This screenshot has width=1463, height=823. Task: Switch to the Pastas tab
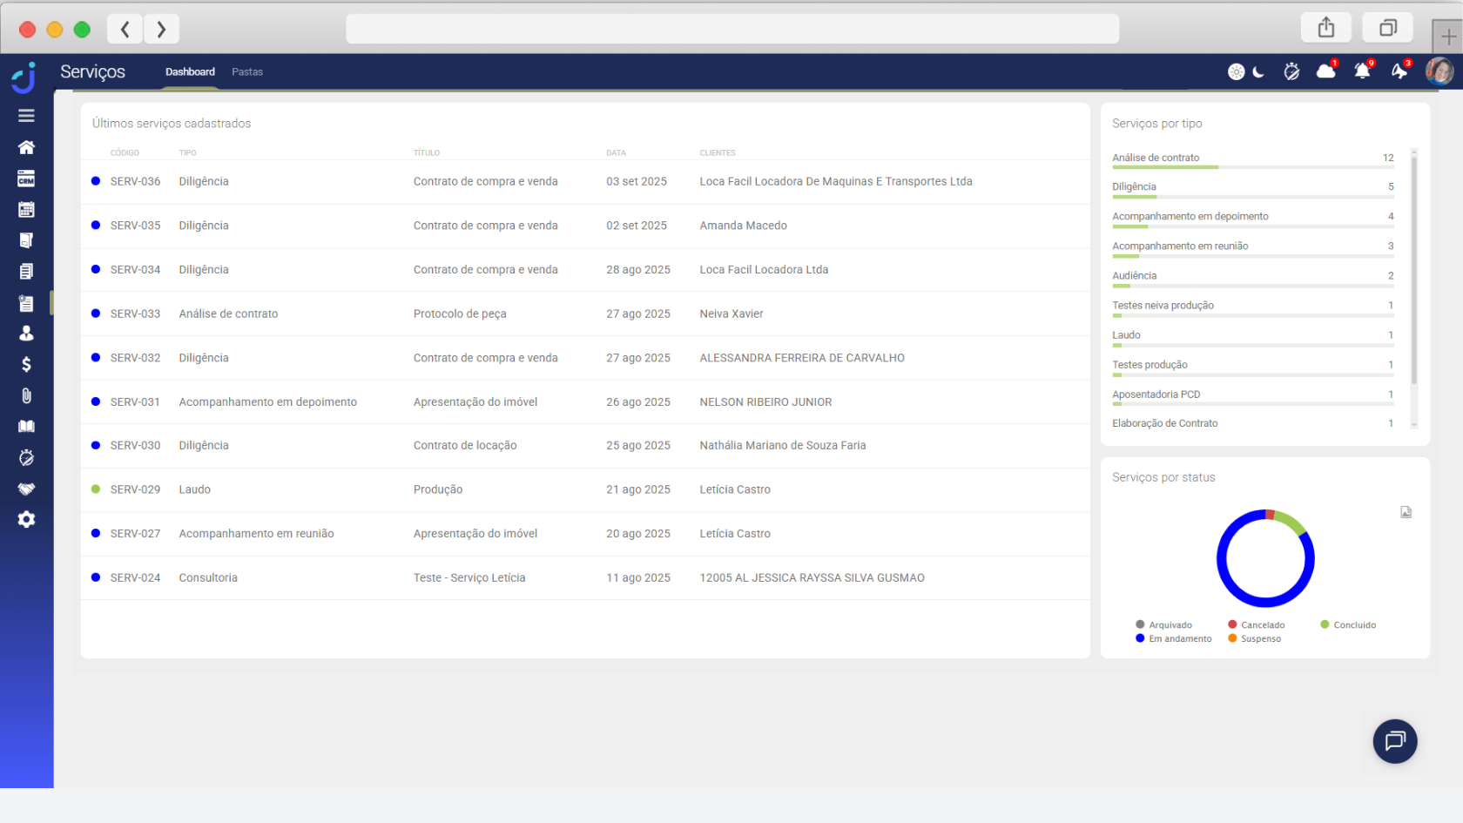click(x=247, y=72)
